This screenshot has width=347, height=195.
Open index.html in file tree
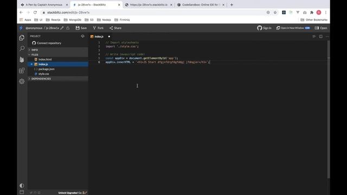click(x=58, y=60)
